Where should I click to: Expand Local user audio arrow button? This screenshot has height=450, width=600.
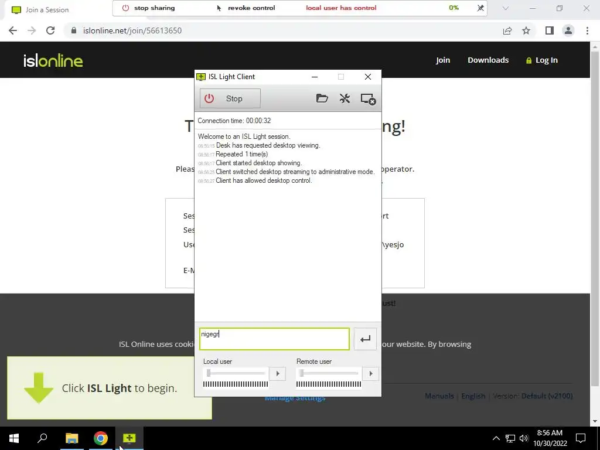(x=277, y=373)
